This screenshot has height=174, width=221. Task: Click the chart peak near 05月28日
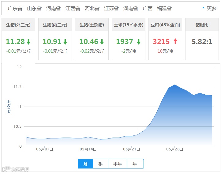point(175,85)
